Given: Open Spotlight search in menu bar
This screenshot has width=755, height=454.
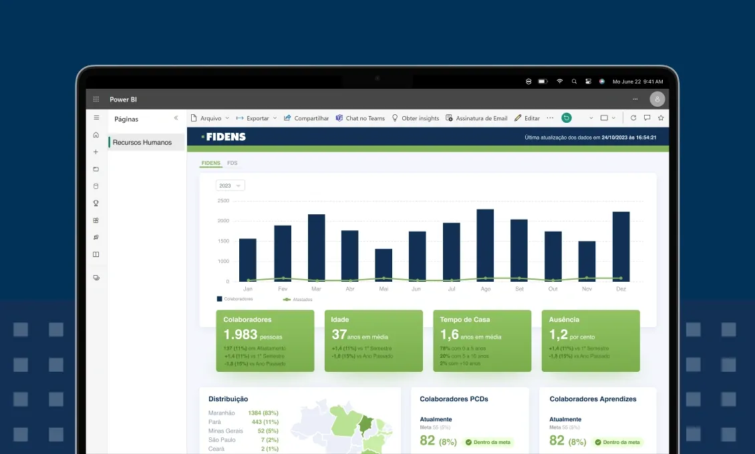Looking at the screenshot, I should [x=574, y=81].
